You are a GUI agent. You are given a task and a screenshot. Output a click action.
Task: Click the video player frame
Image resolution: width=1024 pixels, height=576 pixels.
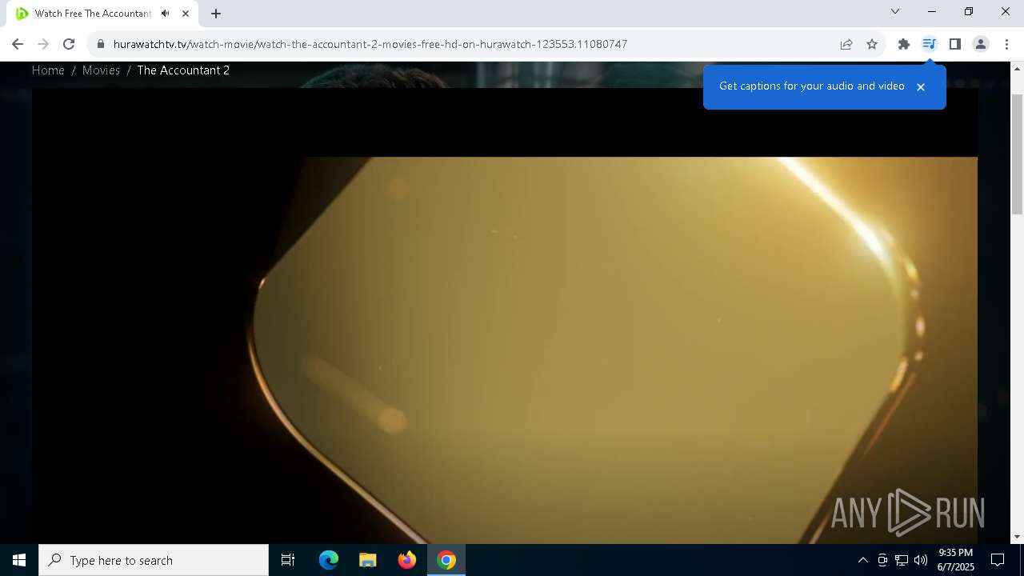[505, 316]
